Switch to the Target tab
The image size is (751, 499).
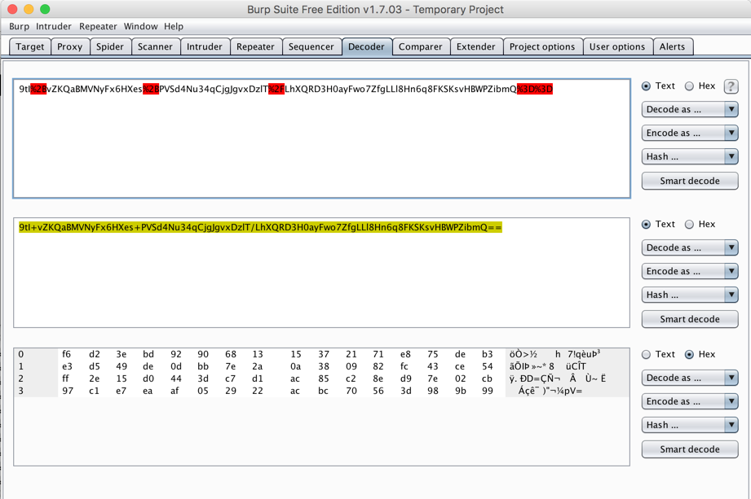[29, 46]
